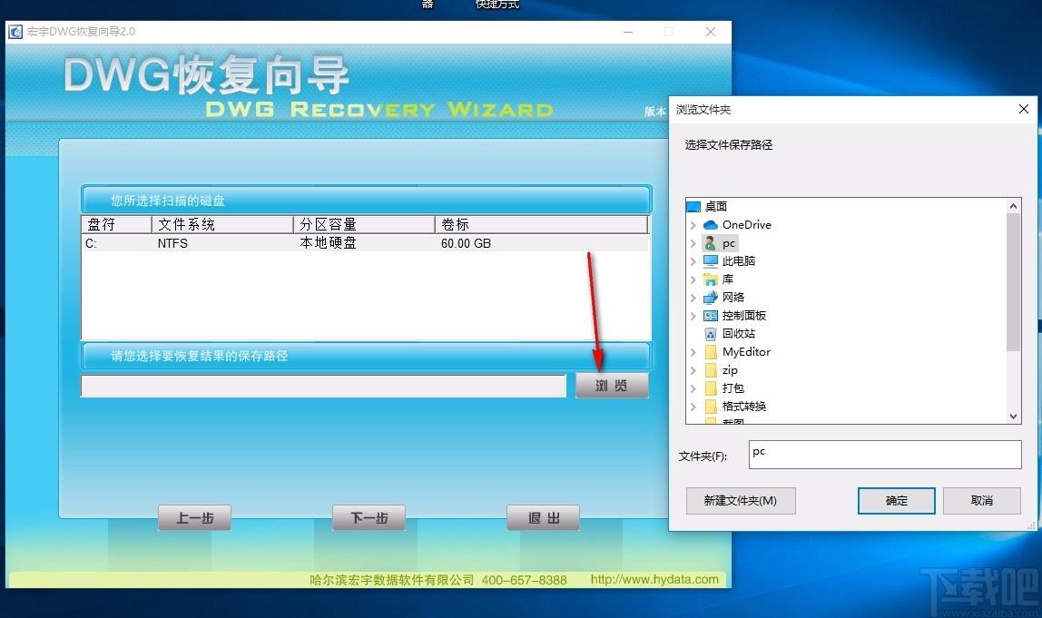This screenshot has height=618, width=1042.
Task: Expand the 控制面板 node
Action: click(x=693, y=316)
